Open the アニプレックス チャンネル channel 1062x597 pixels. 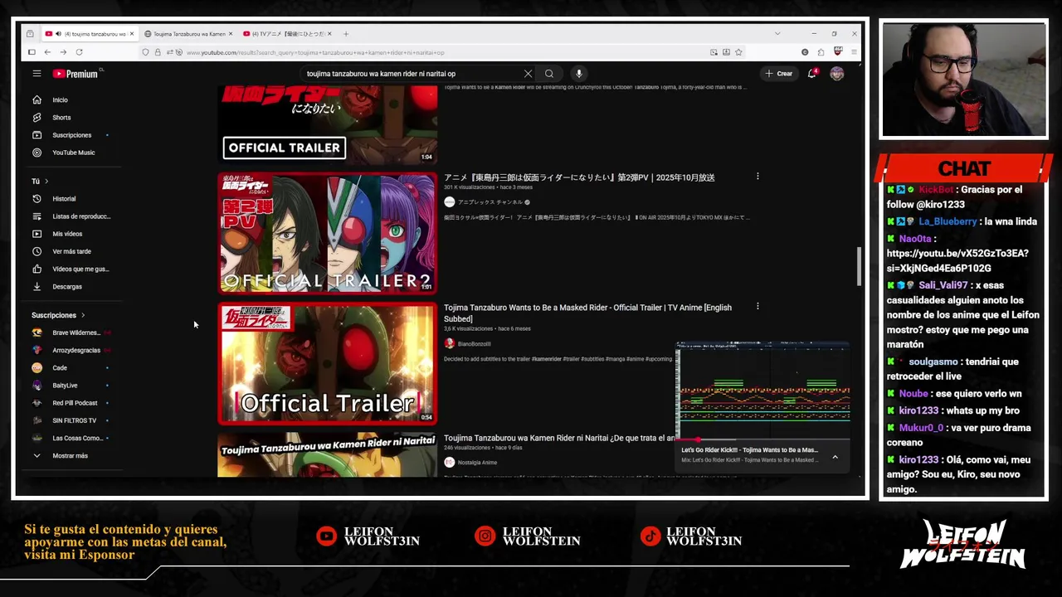pos(490,202)
